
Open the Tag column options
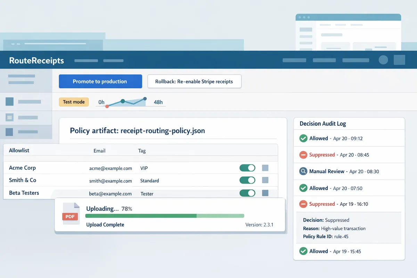pos(142,150)
